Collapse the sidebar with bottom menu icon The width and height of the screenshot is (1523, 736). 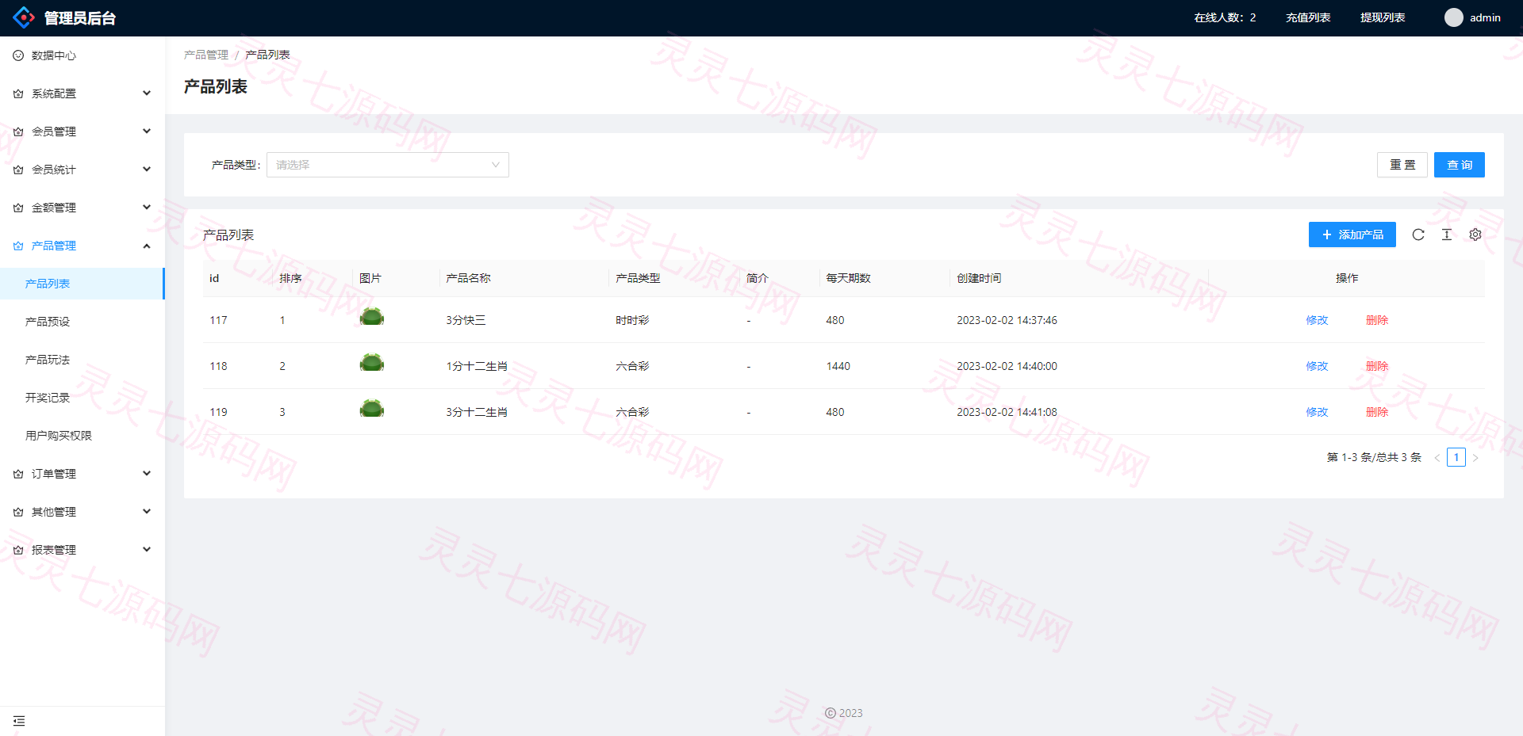point(19,721)
